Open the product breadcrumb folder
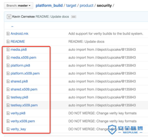The width and height of the screenshot is (148, 139). pos(86,5)
